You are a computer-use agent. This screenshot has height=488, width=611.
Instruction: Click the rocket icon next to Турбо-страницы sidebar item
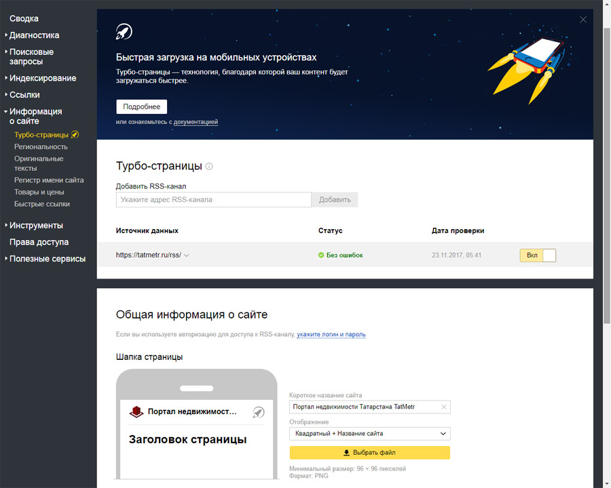click(75, 135)
